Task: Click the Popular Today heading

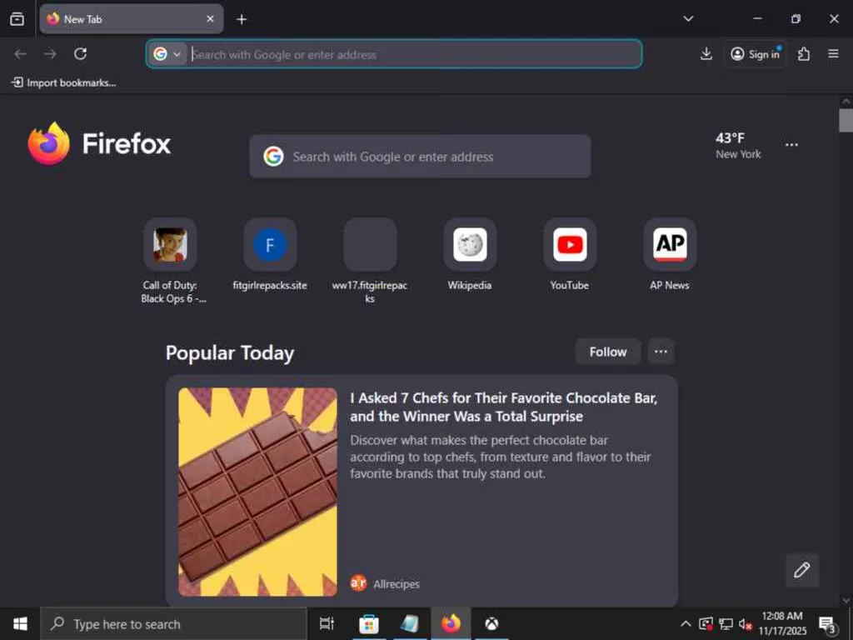Action: (x=230, y=353)
